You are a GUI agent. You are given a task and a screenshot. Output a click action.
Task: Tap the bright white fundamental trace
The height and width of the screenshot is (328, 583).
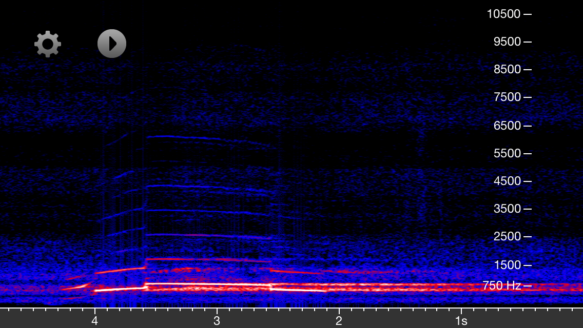[x=205, y=283]
